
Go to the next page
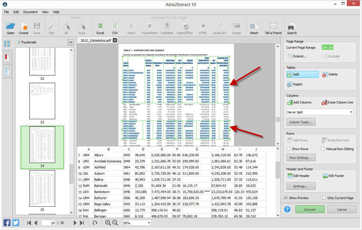click(75, 223)
